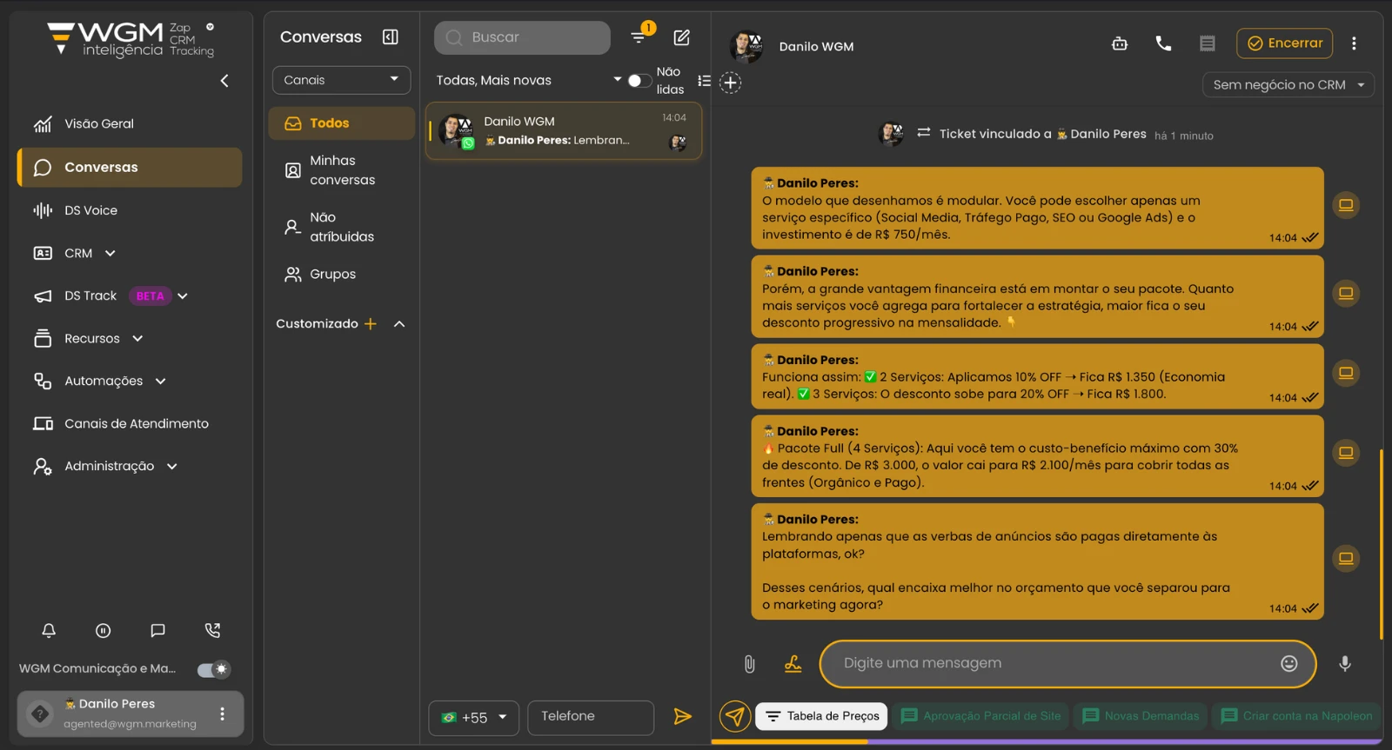Toggle the light/dark theme switch
1392x750 pixels.
213,669
